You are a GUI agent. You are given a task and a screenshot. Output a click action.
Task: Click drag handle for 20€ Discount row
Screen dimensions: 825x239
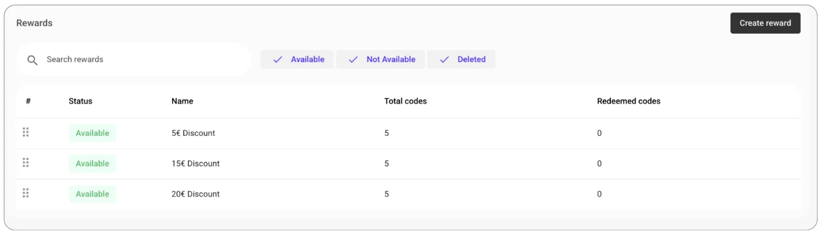click(x=26, y=193)
